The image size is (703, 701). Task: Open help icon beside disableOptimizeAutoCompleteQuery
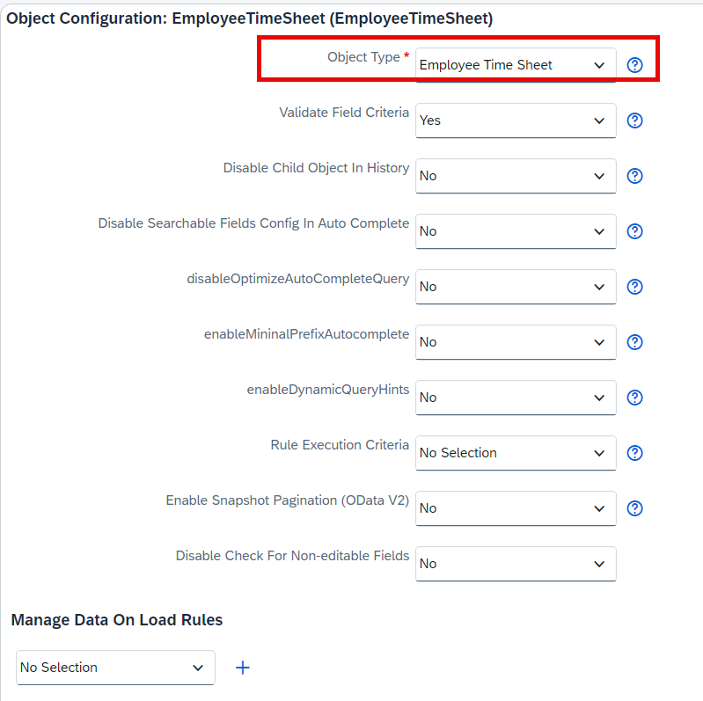point(634,287)
